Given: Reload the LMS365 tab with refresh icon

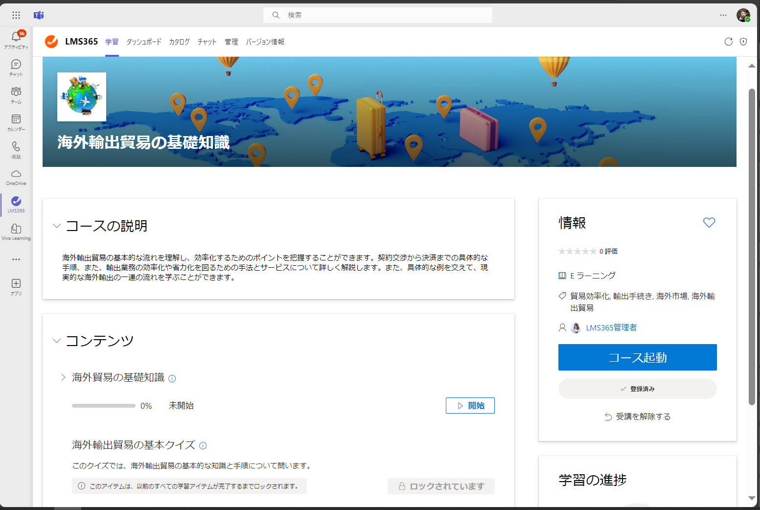Looking at the screenshot, I should click(729, 42).
